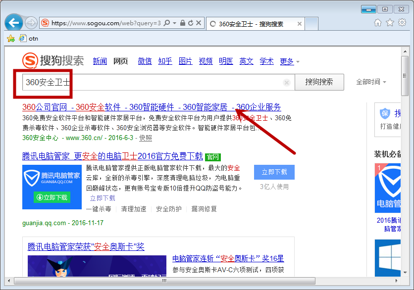This screenshot has height=290, width=414.
Task: Click the 360安全中心 - www.360.cn/ green text
Action: pyautogui.click(x=62, y=138)
